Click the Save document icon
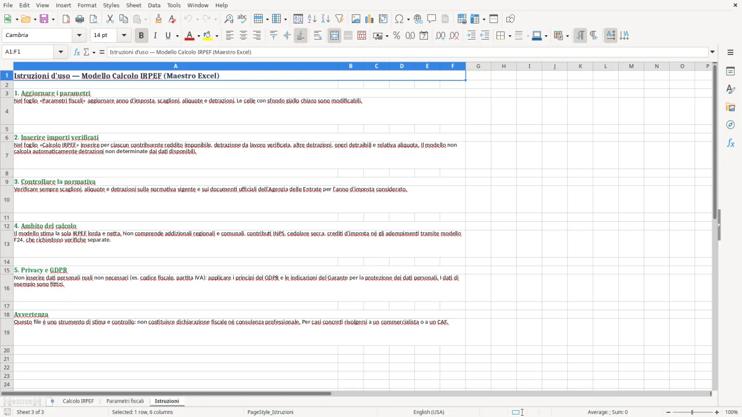The width and height of the screenshot is (742, 417). point(44,19)
